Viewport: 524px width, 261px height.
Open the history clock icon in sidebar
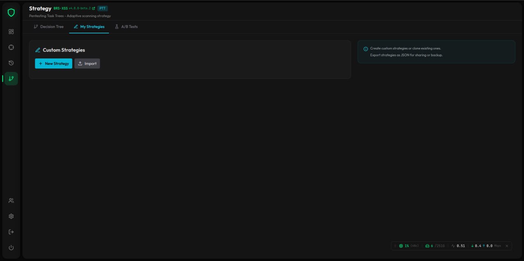click(11, 63)
